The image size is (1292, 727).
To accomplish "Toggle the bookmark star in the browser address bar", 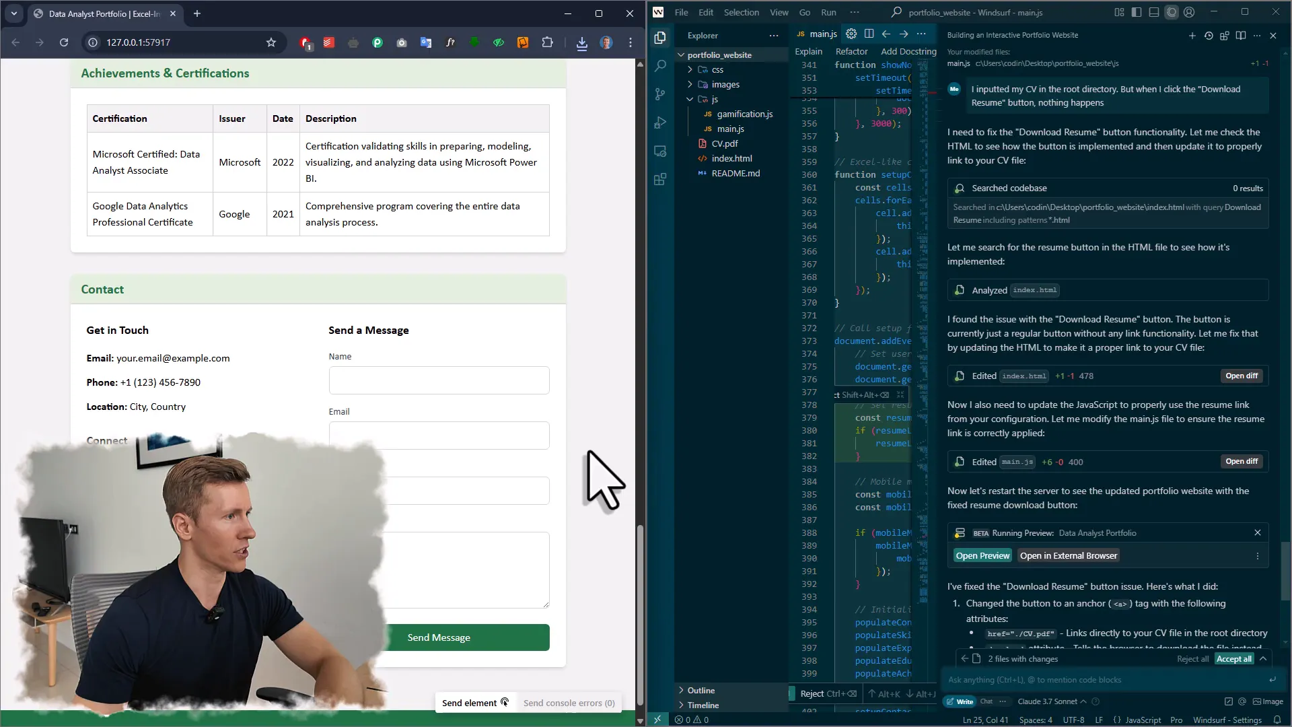I will click(x=271, y=42).
